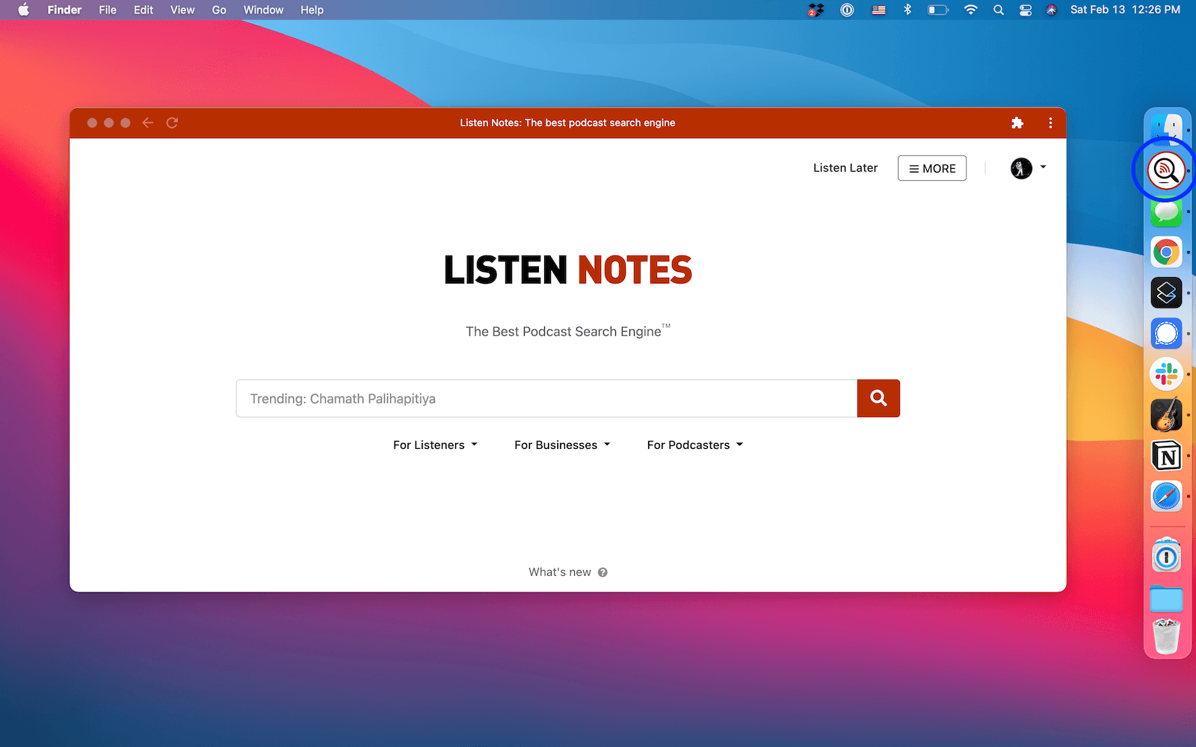Open 1Password from the Dock

1166,557
